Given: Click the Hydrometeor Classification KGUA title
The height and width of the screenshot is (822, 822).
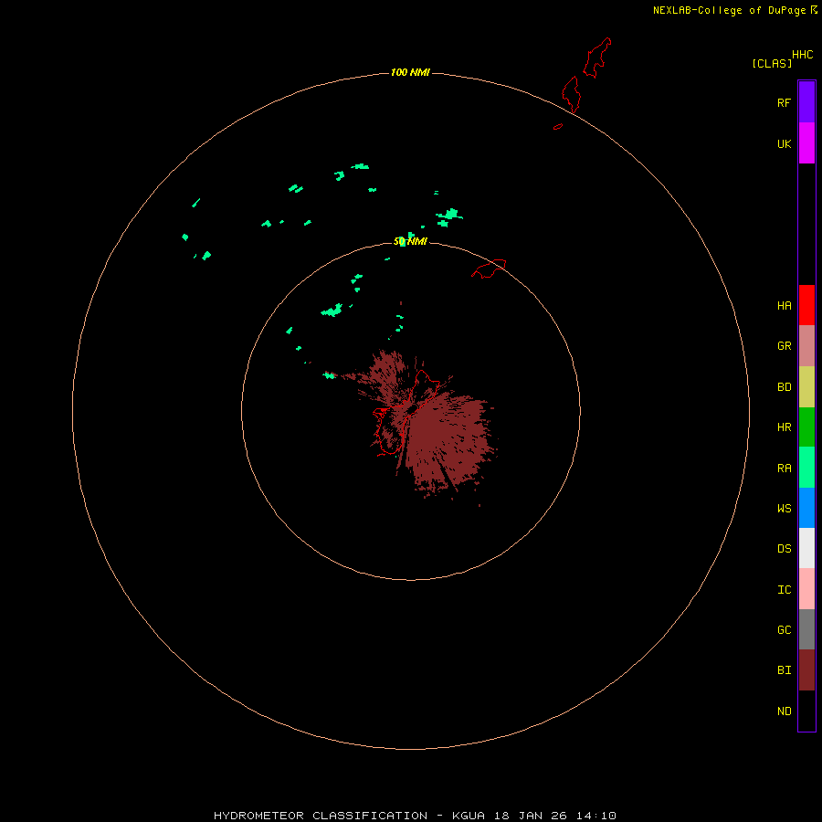Looking at the screenshot, I should 415,816.
